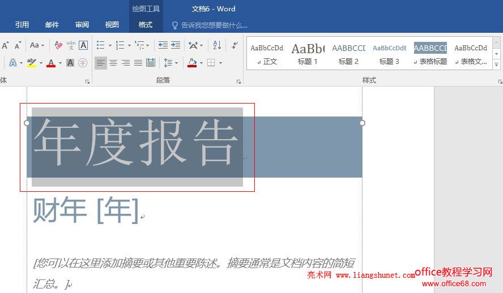Toggle character shading on the gray A icon
This screenshot has width=503, height=293.
[x=70, y=63]
